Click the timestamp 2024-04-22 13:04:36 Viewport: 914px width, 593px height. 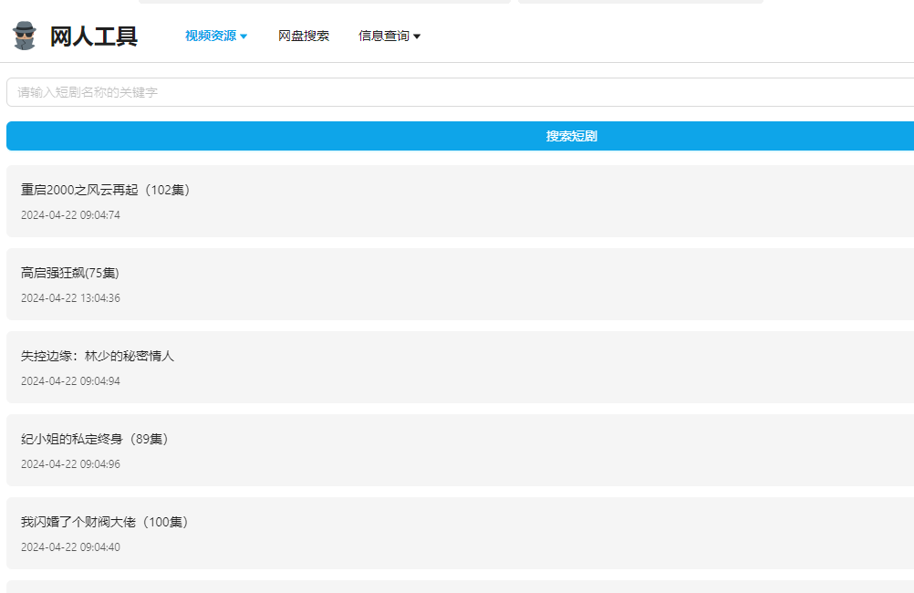point(70,298)
